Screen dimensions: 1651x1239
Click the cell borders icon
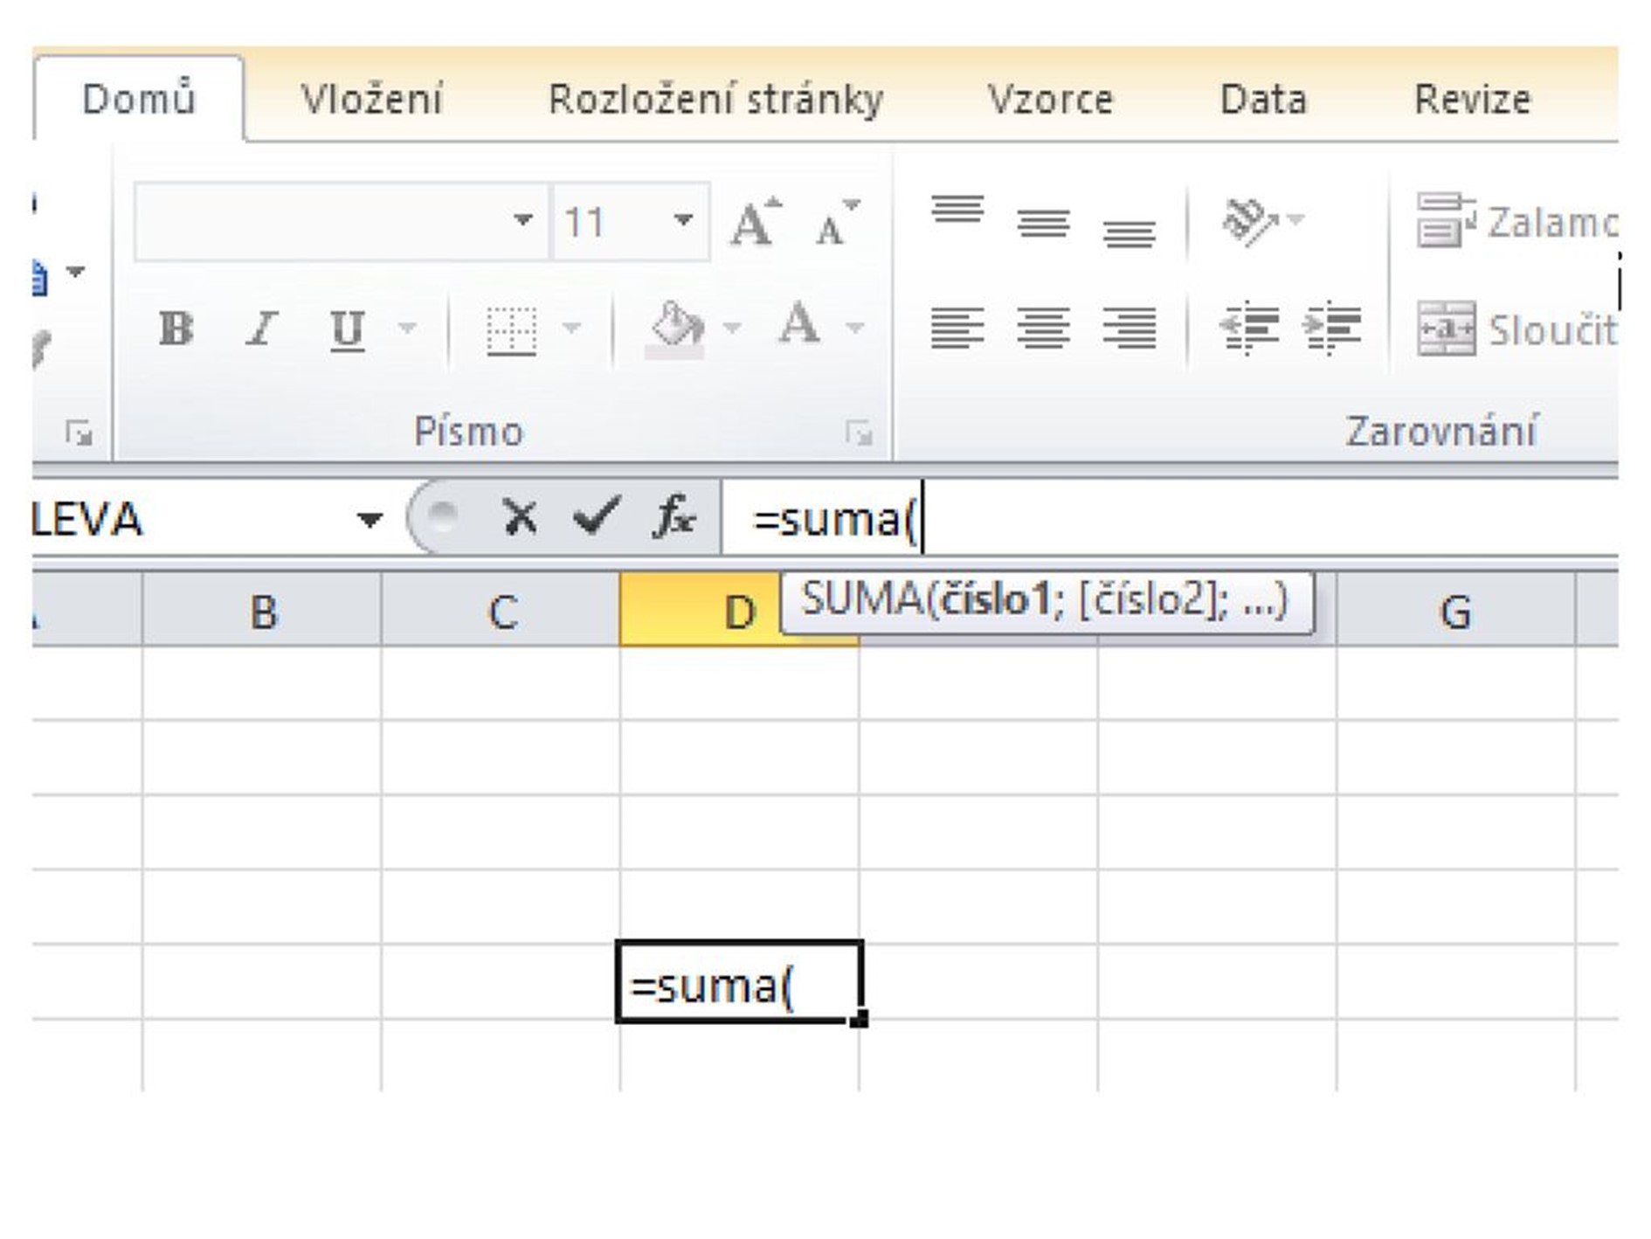(x=511, y=330)
